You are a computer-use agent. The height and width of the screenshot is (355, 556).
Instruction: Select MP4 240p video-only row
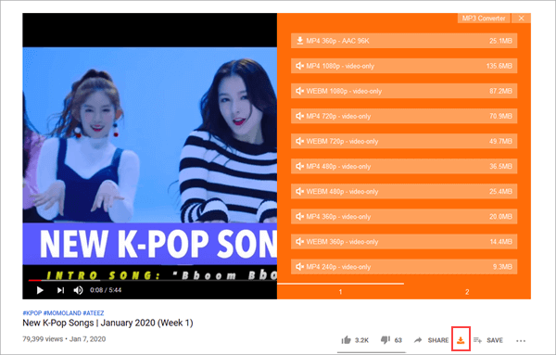click(404, 267)
